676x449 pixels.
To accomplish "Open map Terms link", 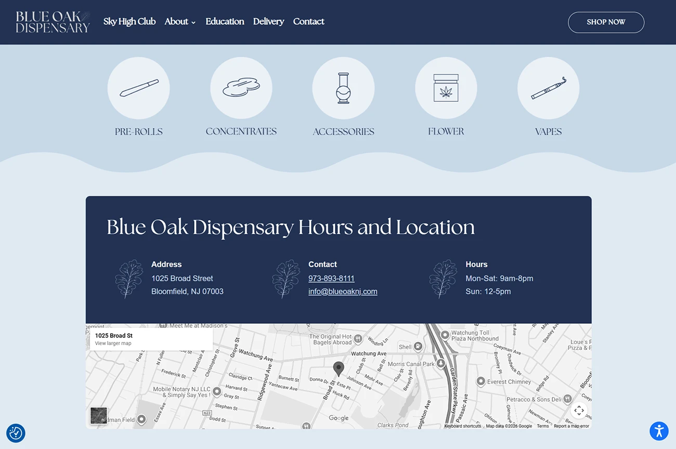I will point(543,426).
